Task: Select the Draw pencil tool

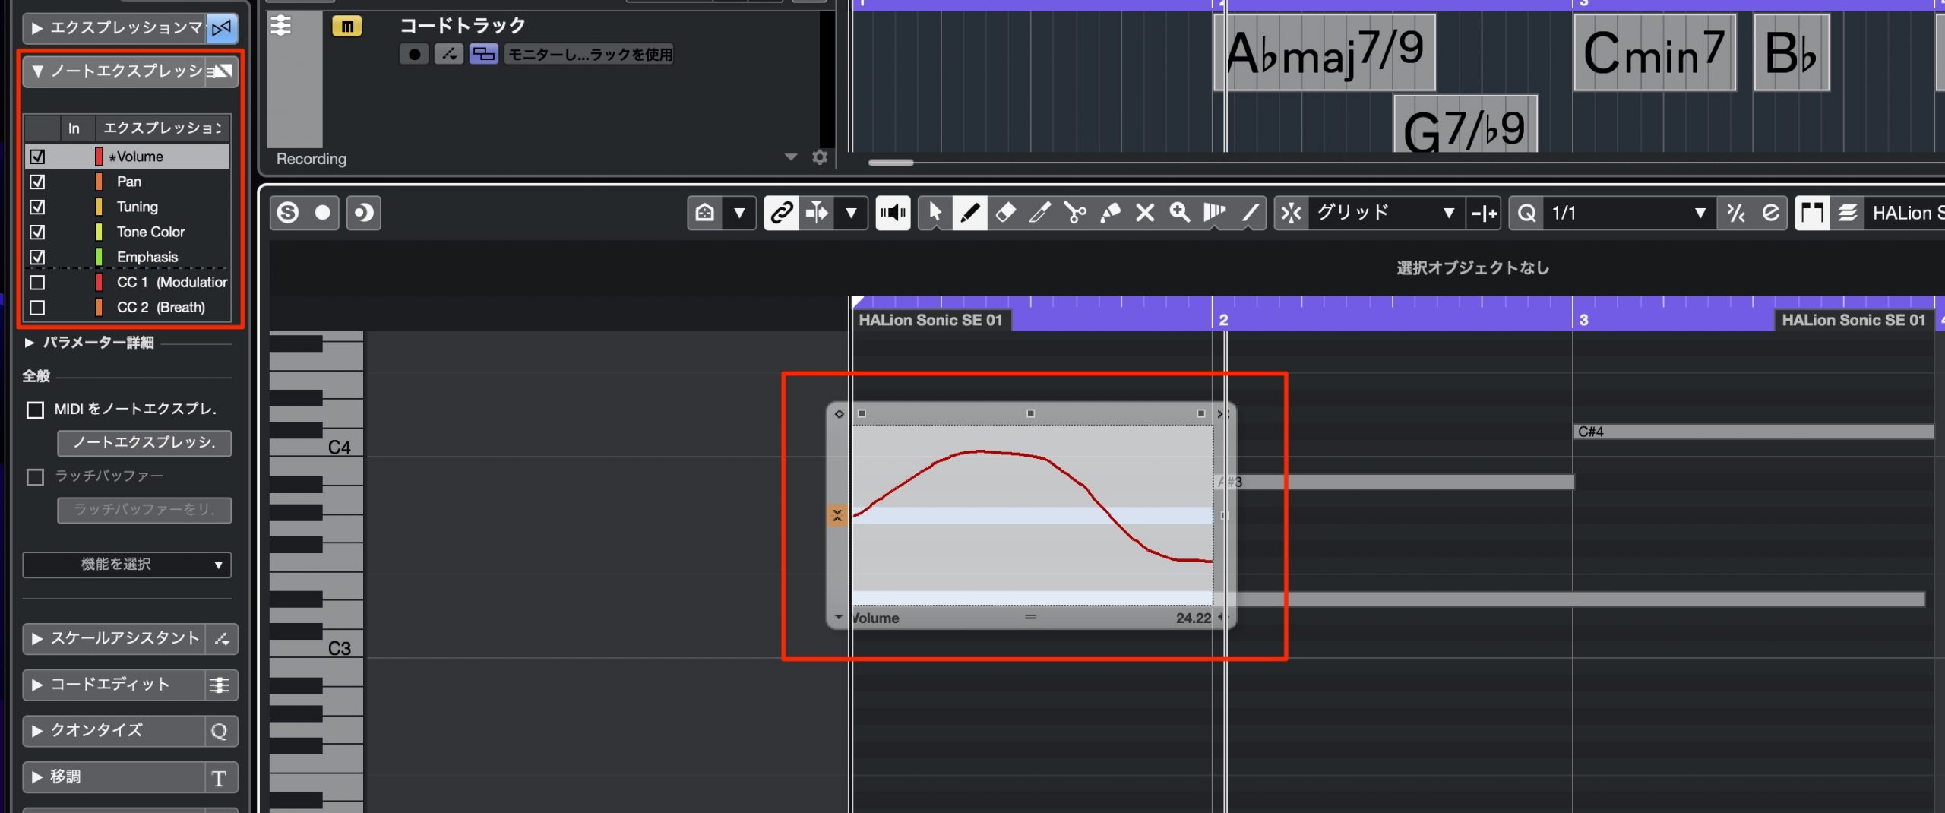Action: (x=970, y=213)
